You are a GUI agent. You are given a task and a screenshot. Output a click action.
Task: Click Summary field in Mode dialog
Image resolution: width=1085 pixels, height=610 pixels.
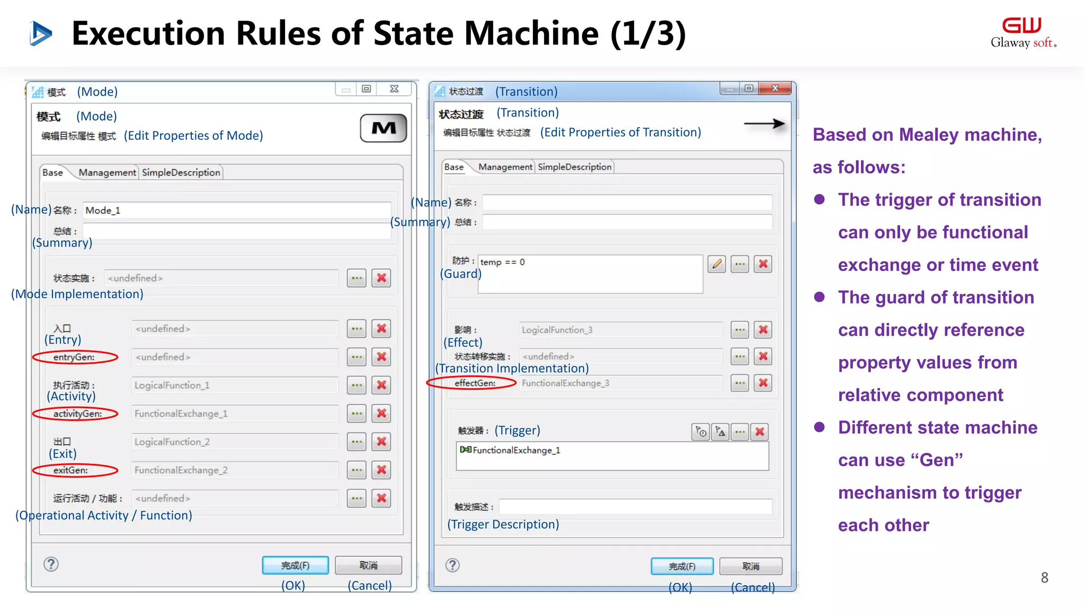(x=237, y=231)
